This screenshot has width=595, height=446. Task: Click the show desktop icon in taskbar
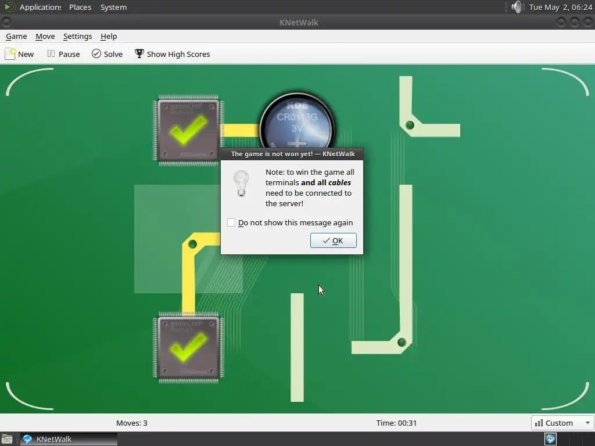tap(7, 439)
